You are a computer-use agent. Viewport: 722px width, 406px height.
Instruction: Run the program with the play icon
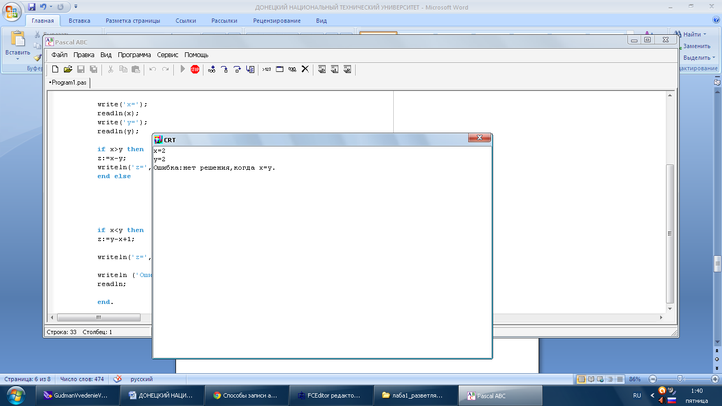182,69
